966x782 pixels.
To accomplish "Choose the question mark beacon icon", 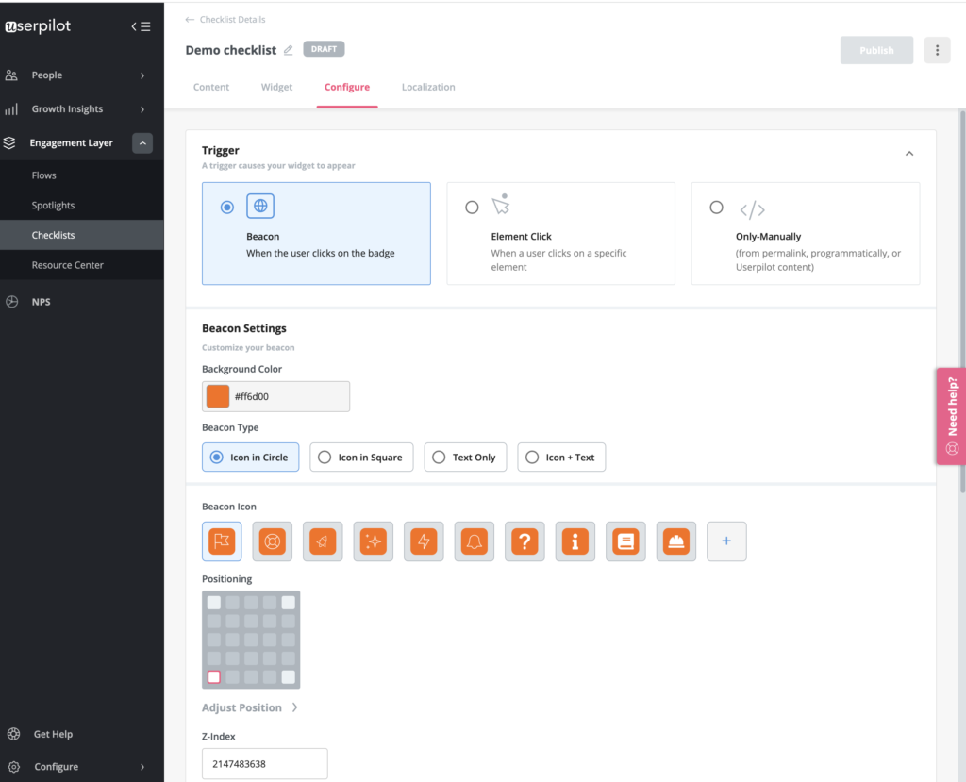I will [x=525, y=541].
